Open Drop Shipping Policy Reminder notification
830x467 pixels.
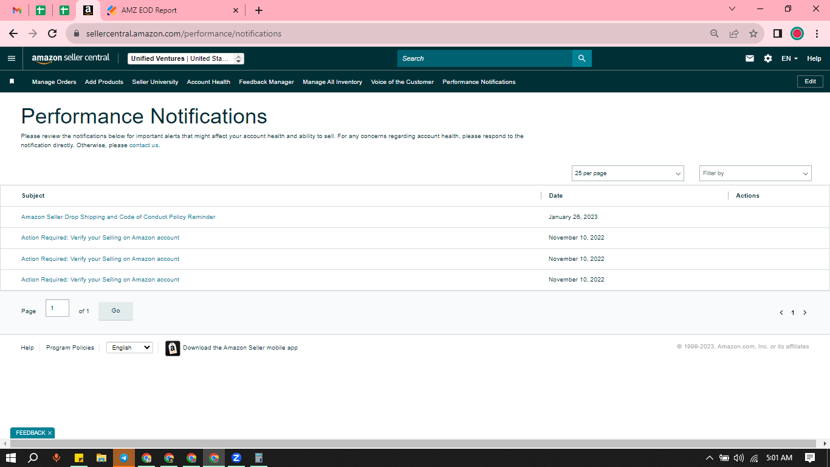point(118,217)
